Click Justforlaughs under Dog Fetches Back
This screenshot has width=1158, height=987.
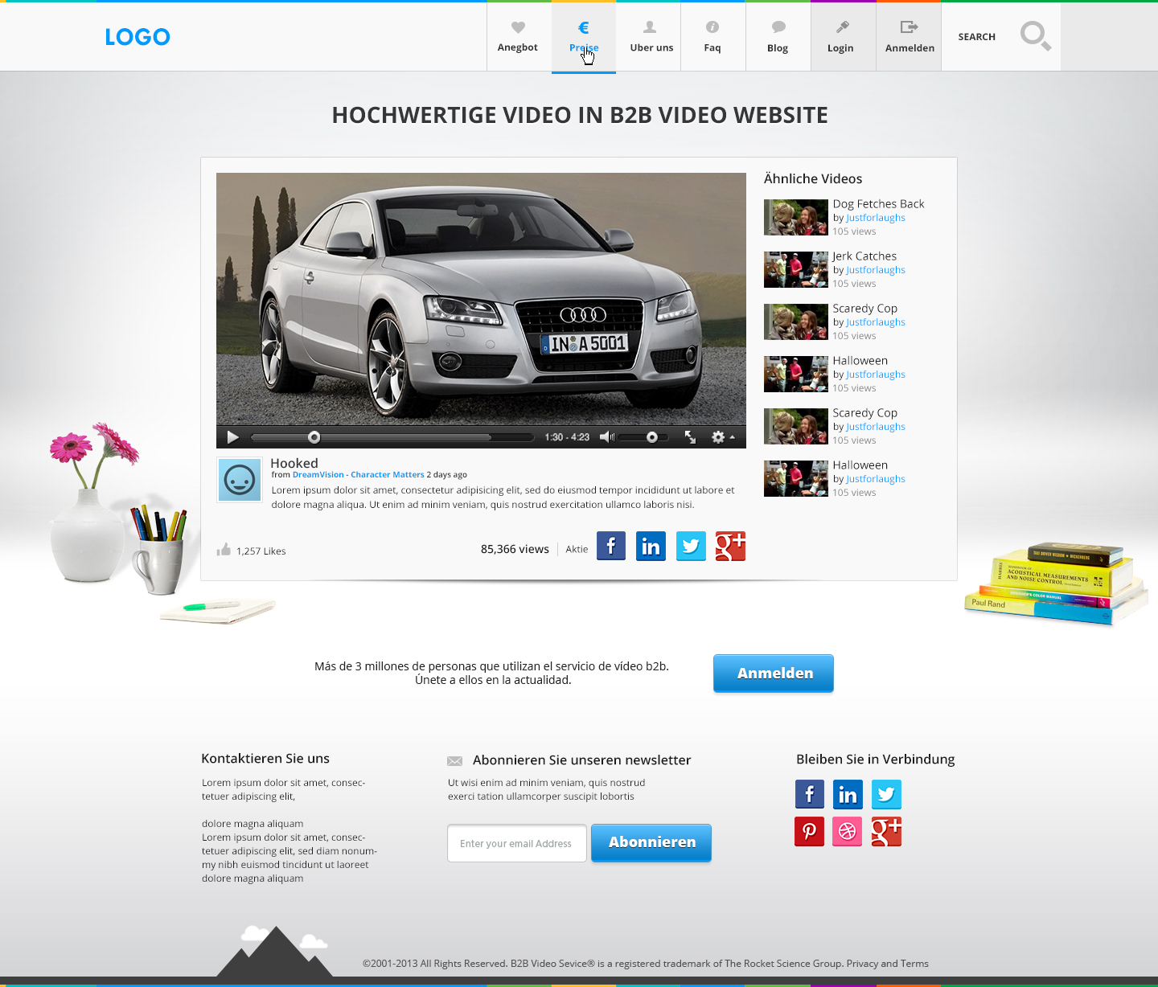(876, 218)
